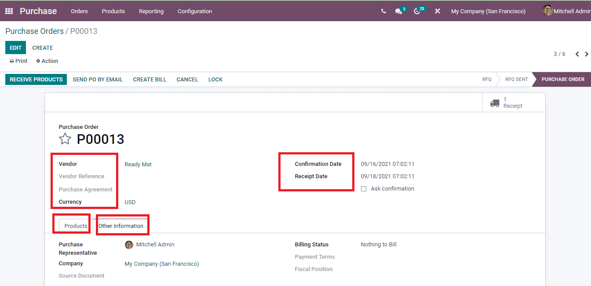Open the company switcher My Company (San Francisco)

tap(488, 11)
